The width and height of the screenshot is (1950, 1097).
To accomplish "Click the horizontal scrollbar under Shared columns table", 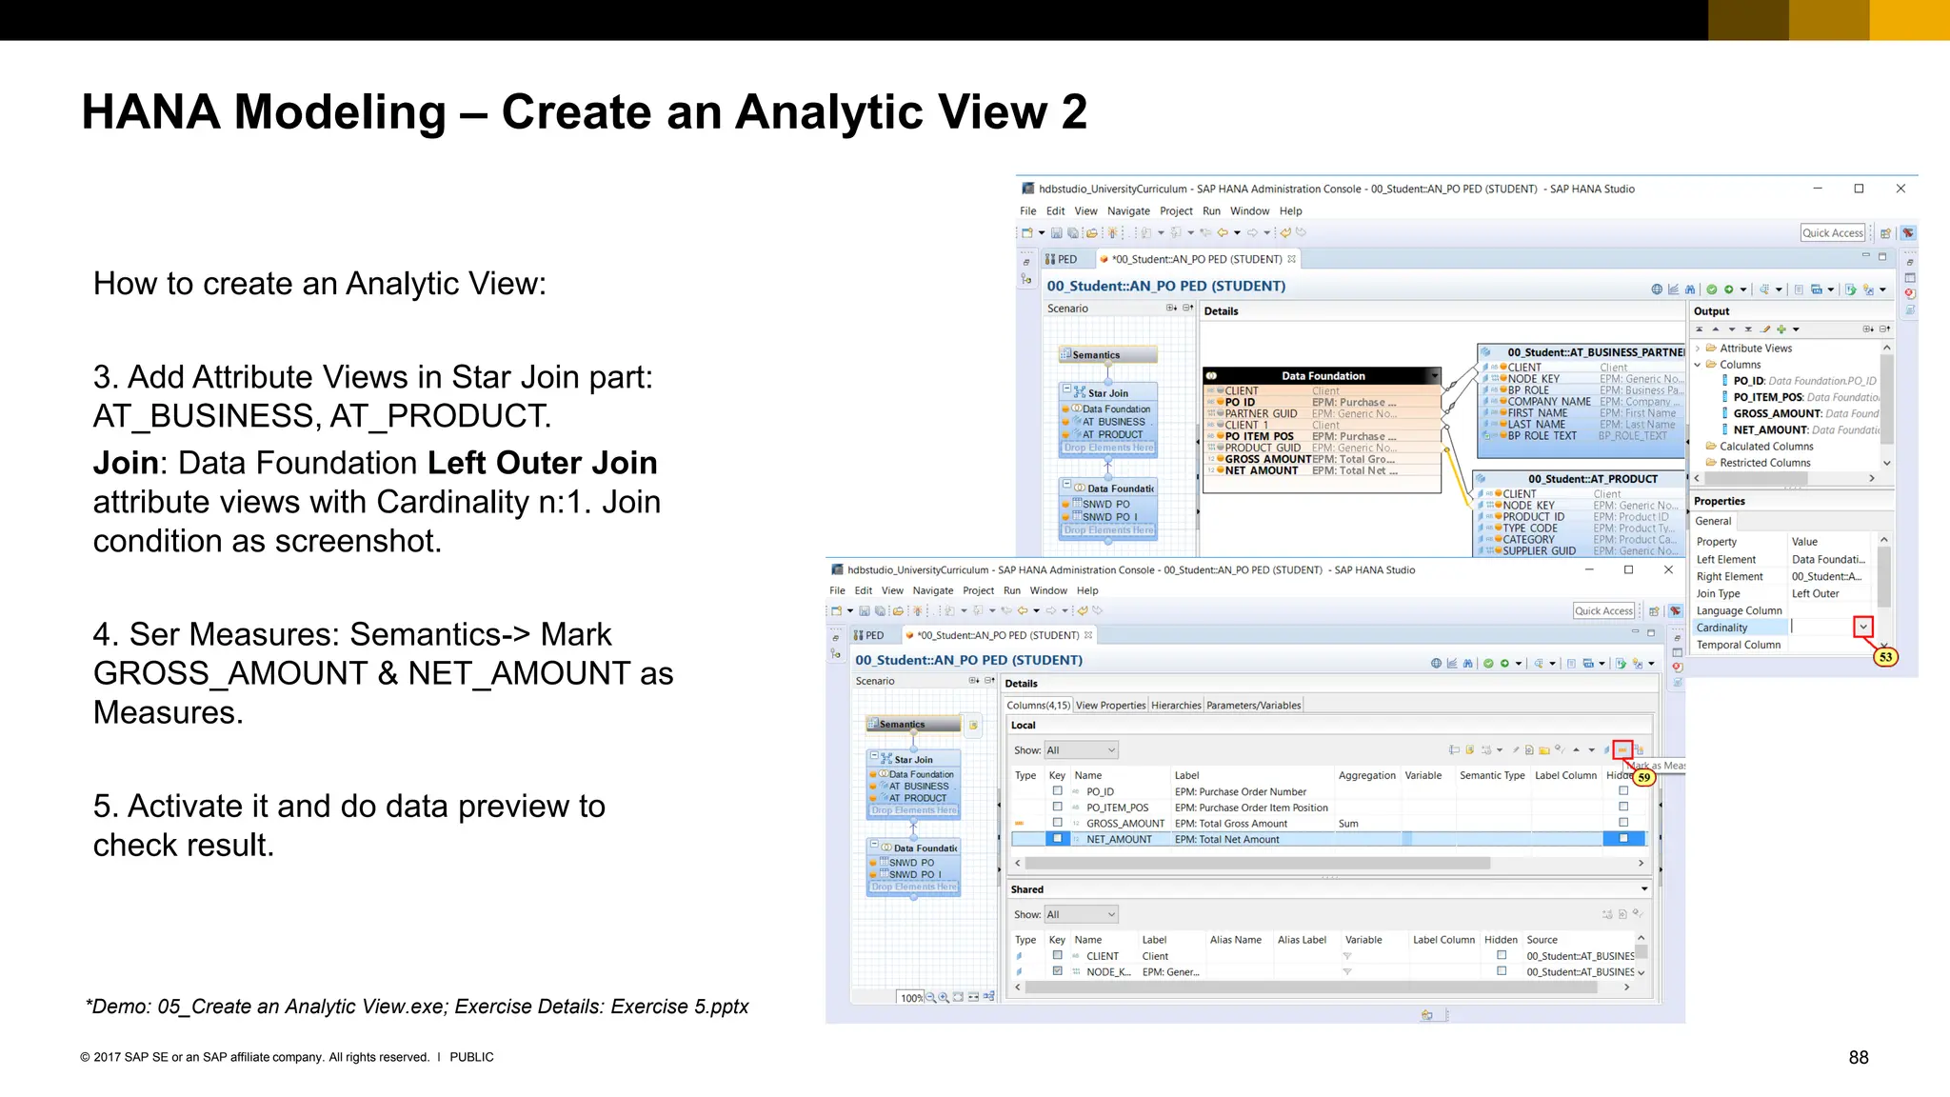I will 1310,987.
